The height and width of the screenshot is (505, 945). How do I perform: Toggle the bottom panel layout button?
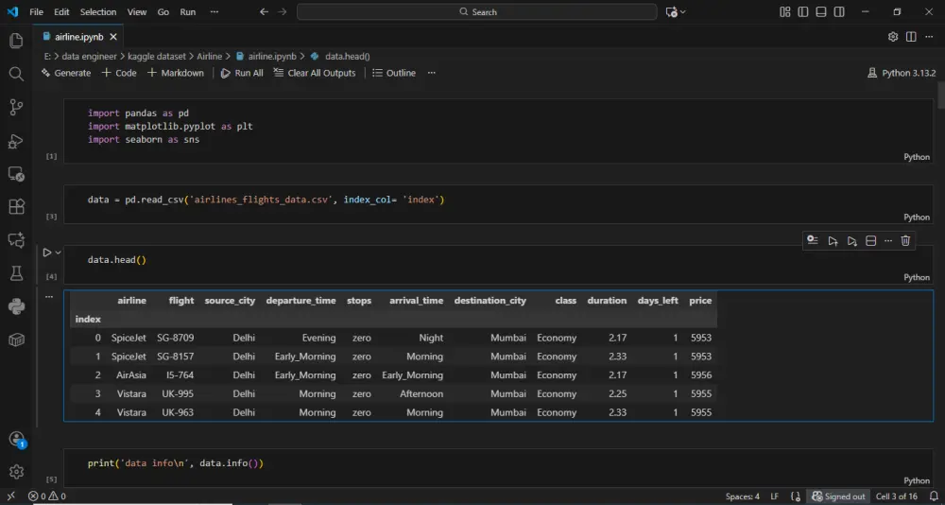(819, 12)
